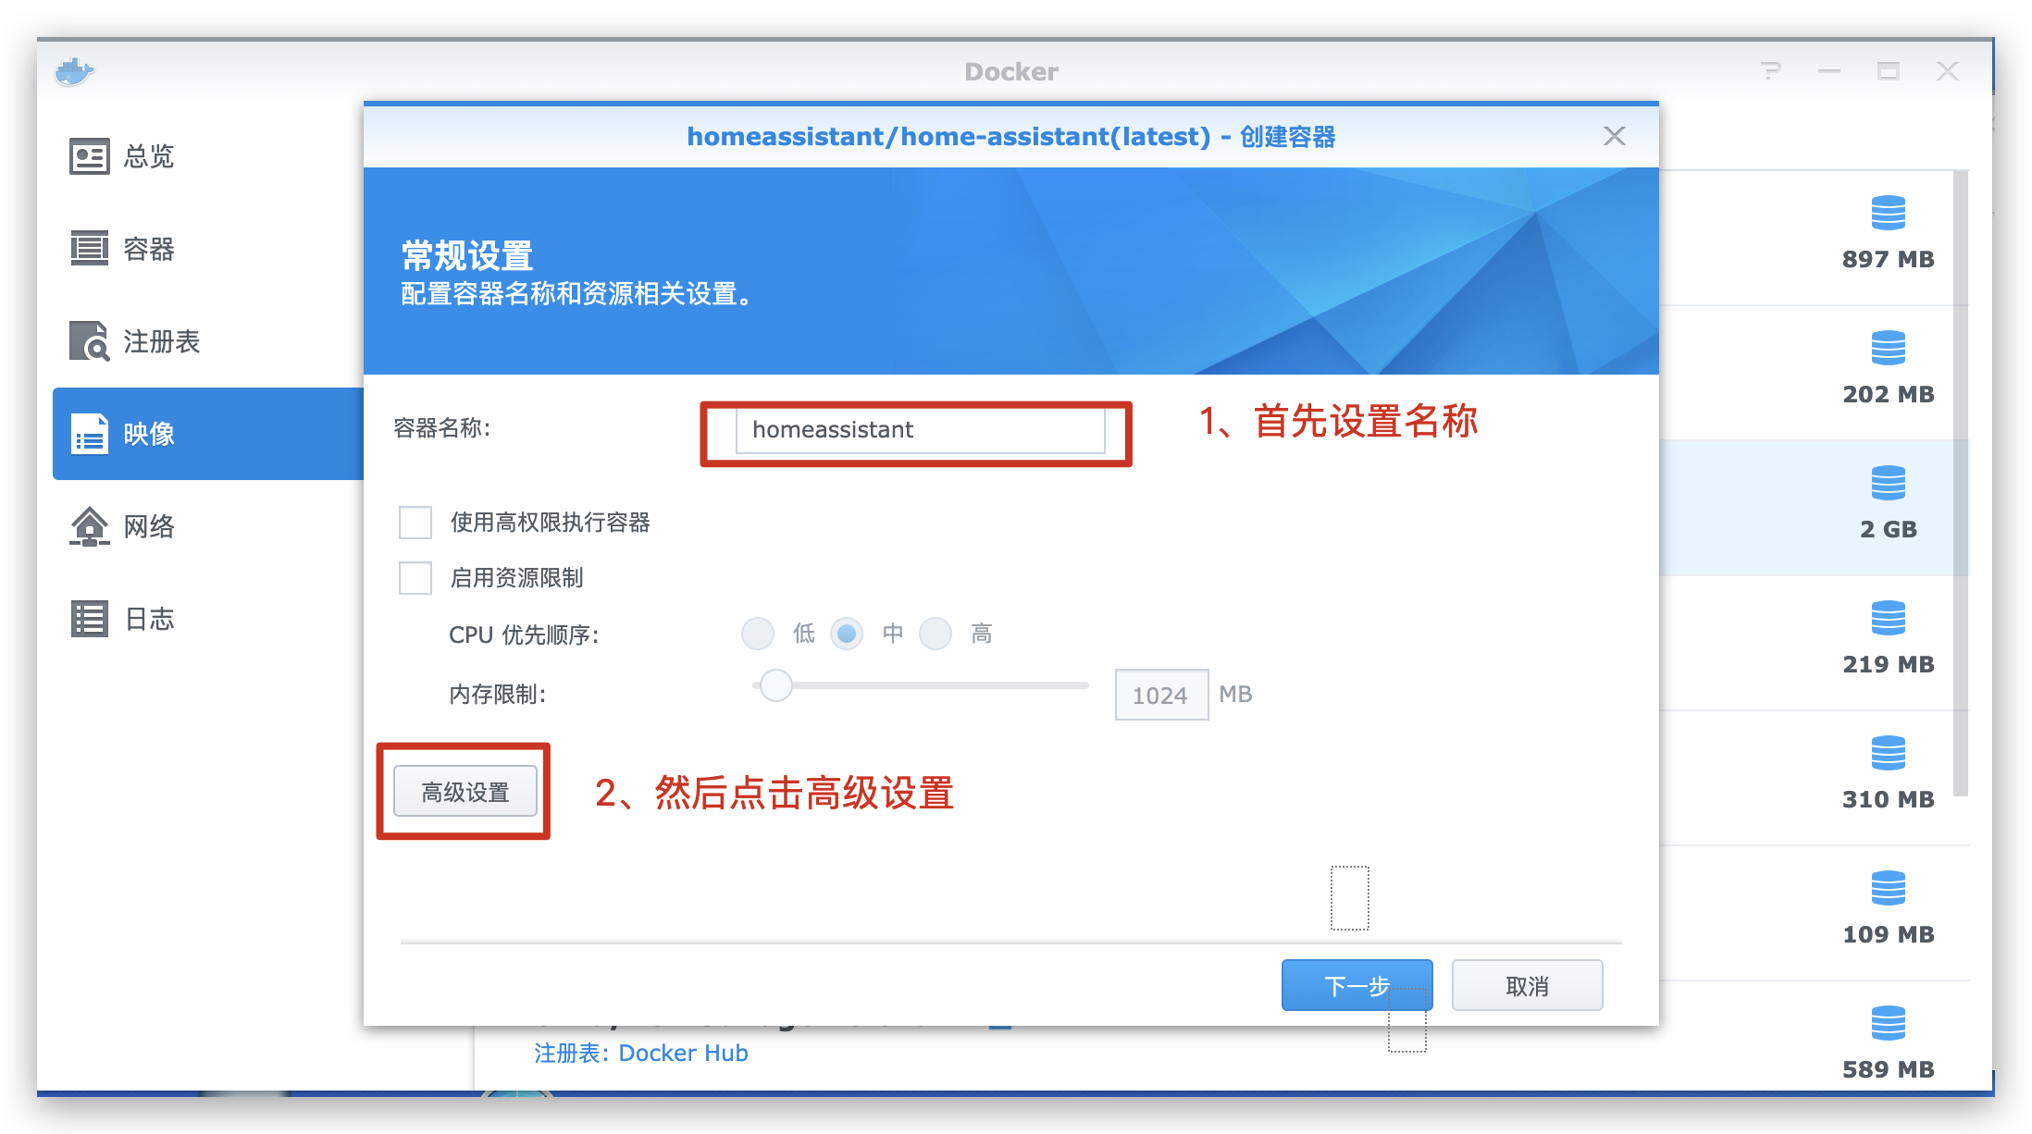2032x1134 pixels.
Task: Open the 网络 network sidebar icon
Action: 90,526
